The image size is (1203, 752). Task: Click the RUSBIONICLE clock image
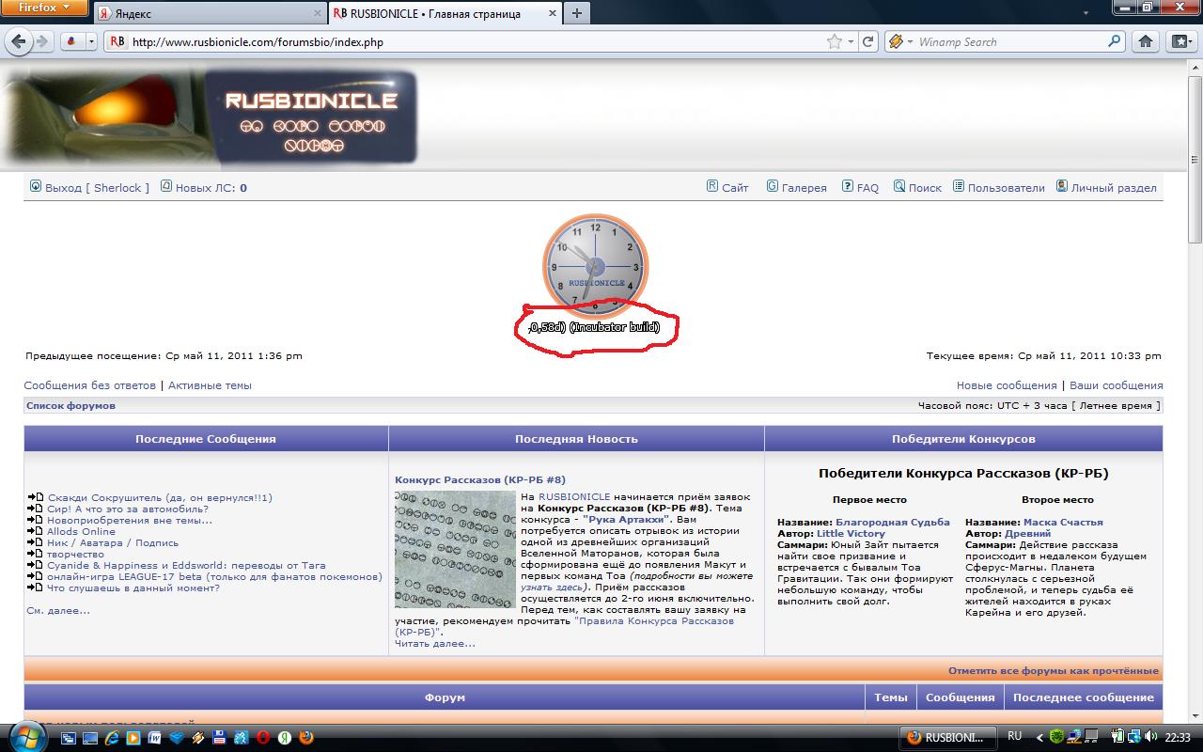(x=595, y=266)
